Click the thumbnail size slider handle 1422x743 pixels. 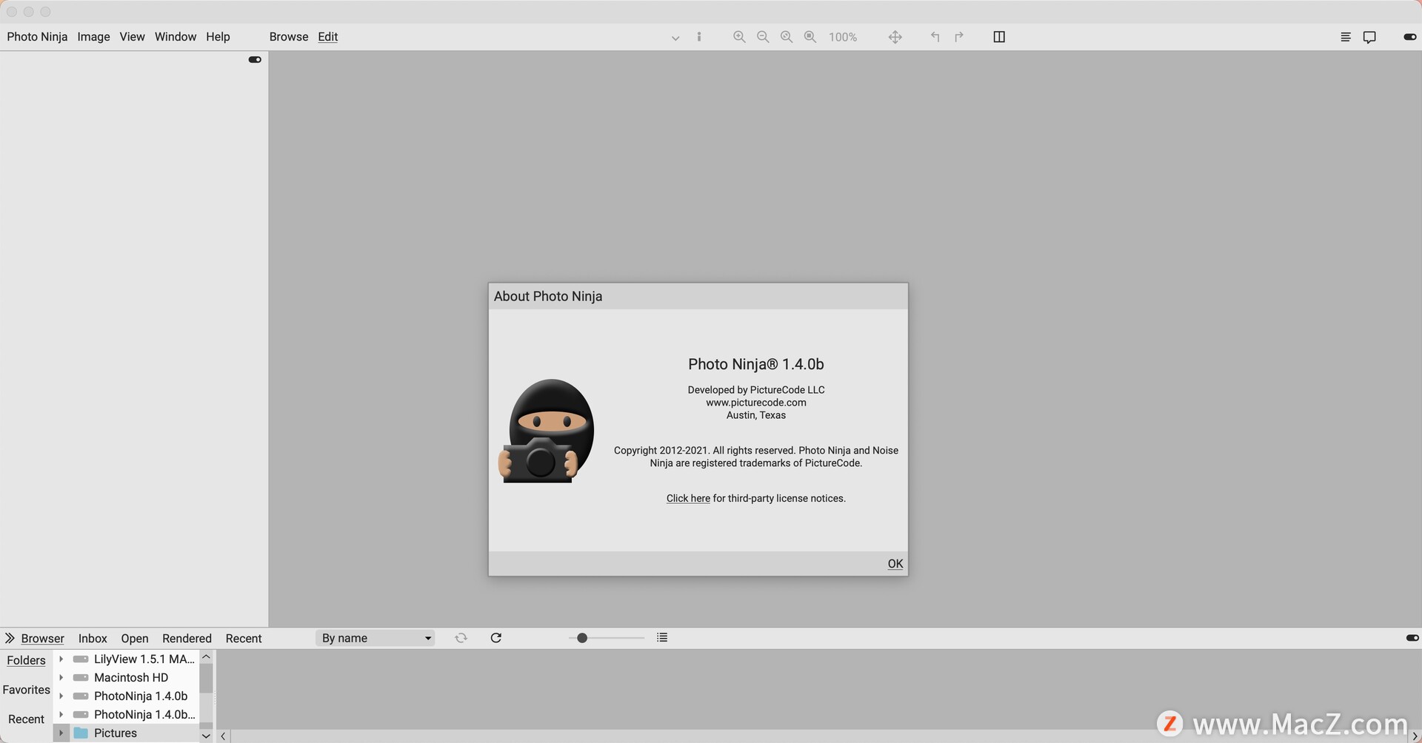coord(582,638)
